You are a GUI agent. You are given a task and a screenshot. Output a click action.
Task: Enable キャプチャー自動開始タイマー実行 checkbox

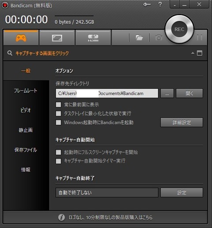tap(58, 161)
